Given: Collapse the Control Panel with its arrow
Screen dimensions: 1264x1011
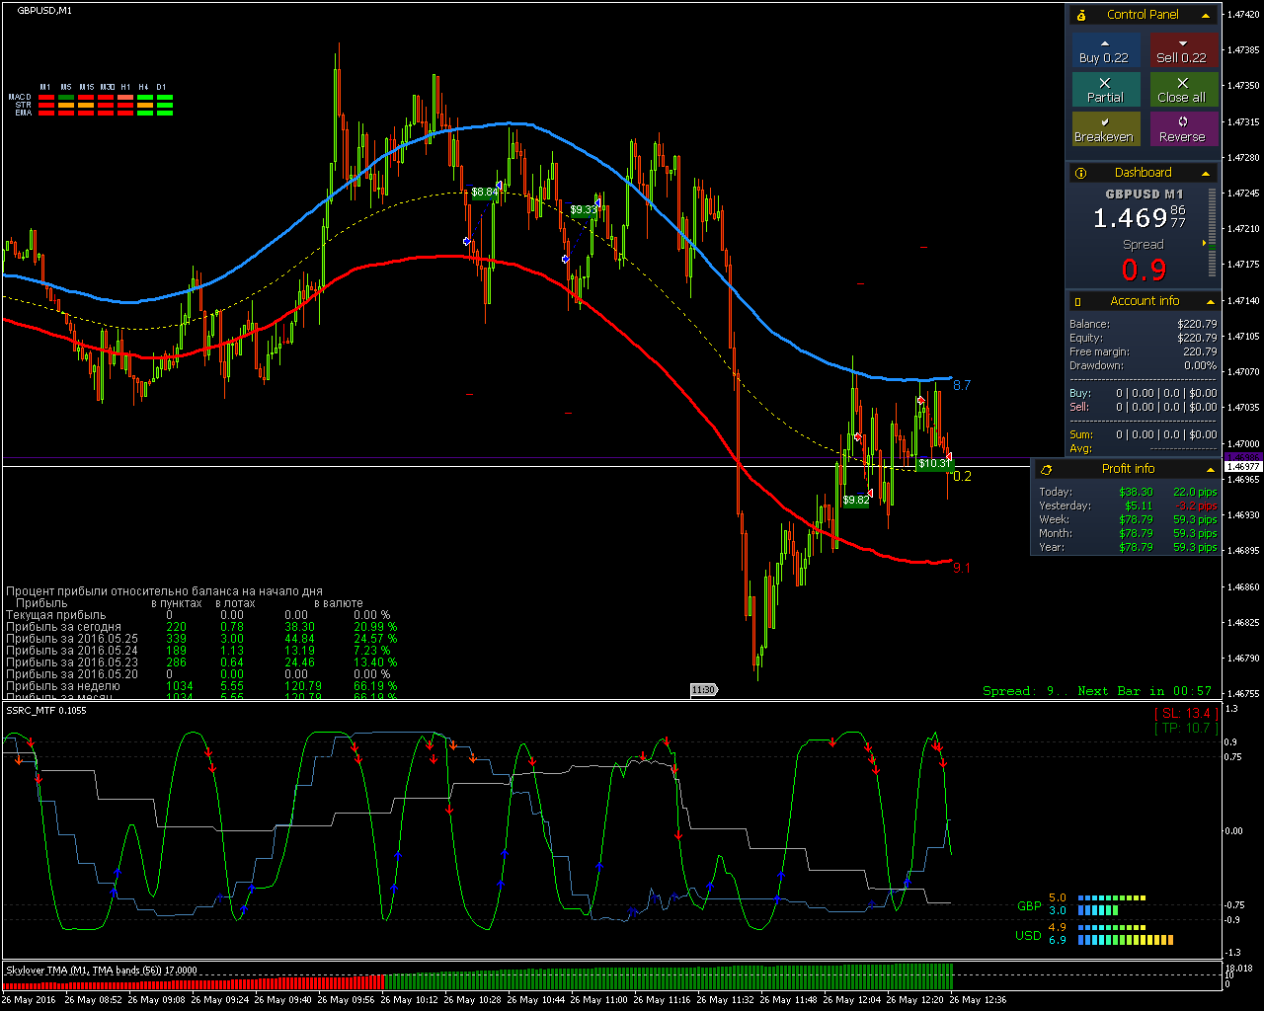Looking at the screenshot, I should click(1206, 15).
